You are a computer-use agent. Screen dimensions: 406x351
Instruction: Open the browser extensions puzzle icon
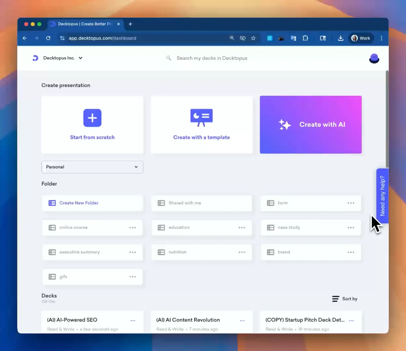click(305, 38)
